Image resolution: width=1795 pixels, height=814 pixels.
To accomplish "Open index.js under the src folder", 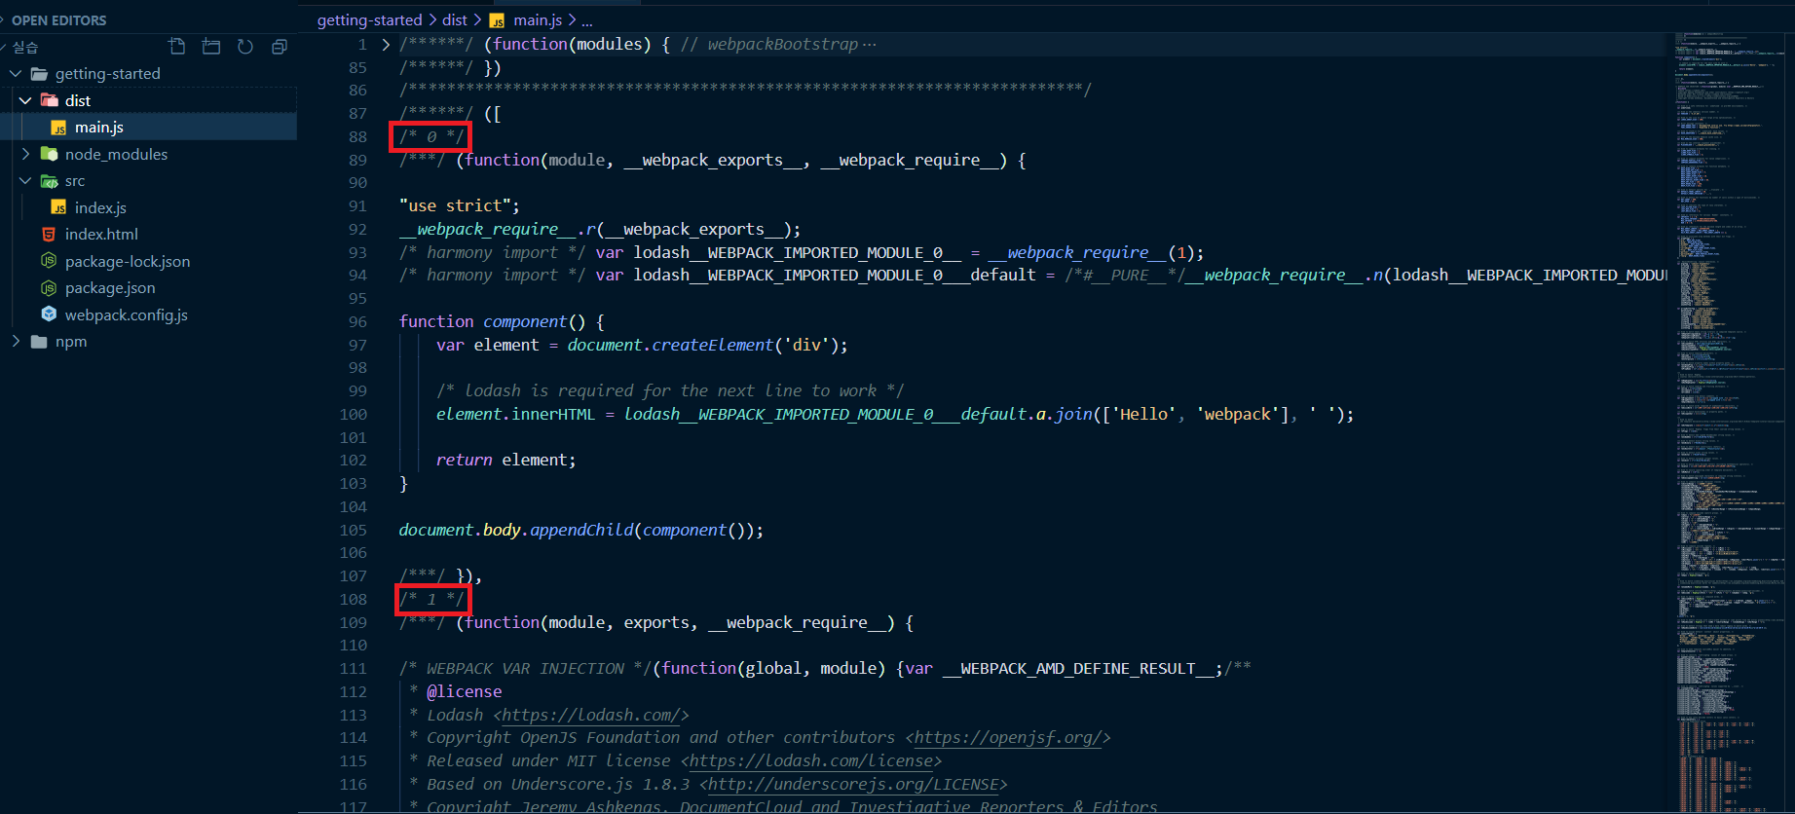I will (x=100, y=207).
